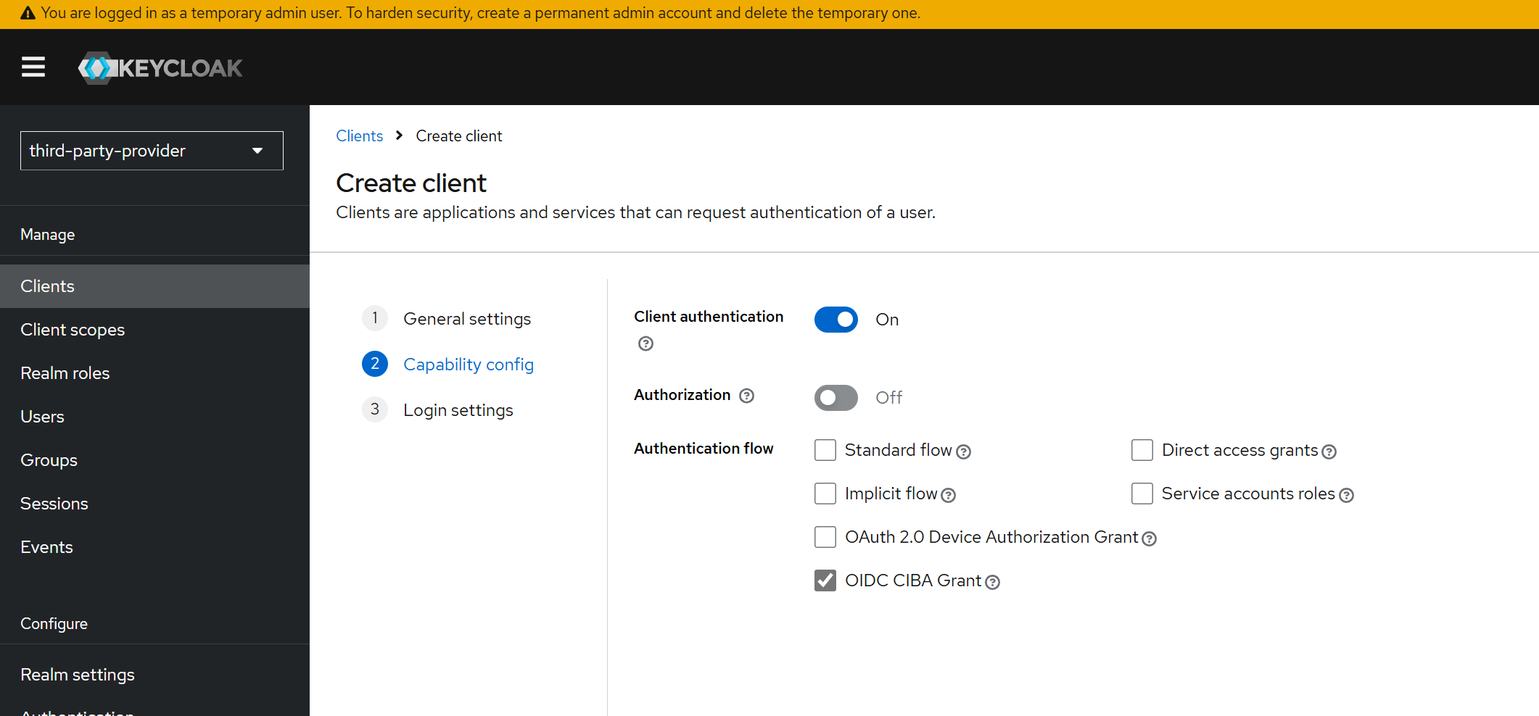
Task: Go to step 1 General settings
Action: click(x=447, y=319)
